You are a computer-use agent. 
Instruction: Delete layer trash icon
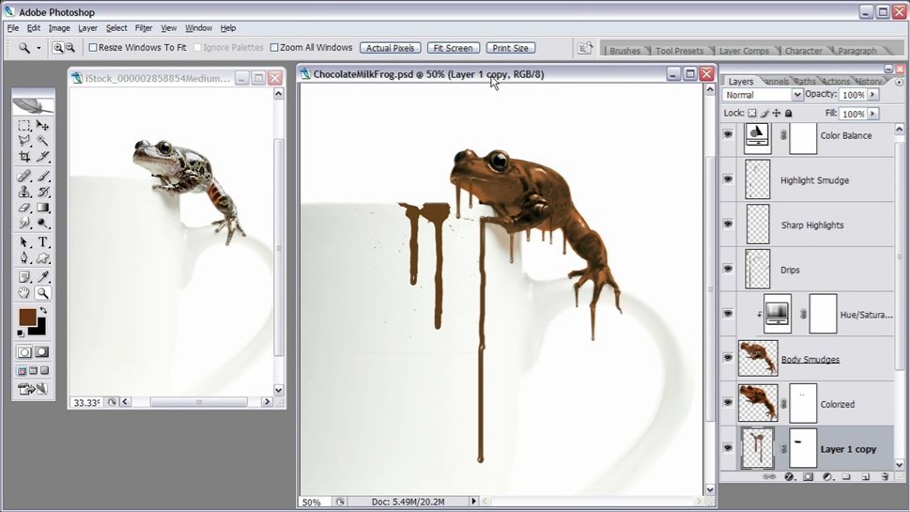coord(885,476)
